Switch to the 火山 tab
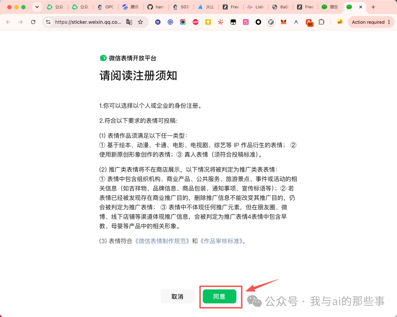 (x=206, y=7)
